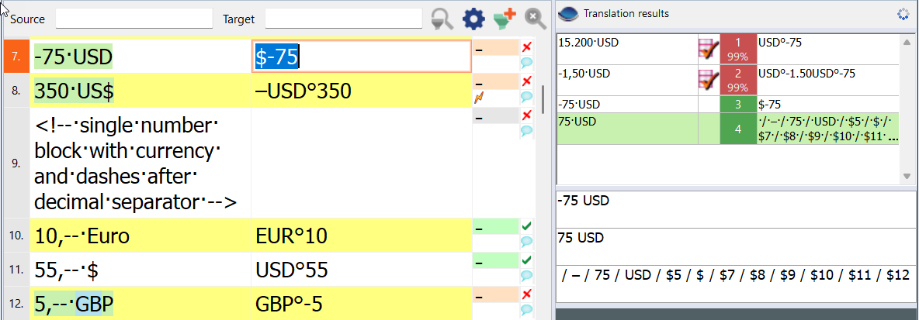Click the red X status icon on row 9
This screenshot has height=320, width=919.
pos(526,114)
